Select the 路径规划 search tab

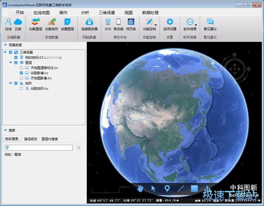click(31, 139)
